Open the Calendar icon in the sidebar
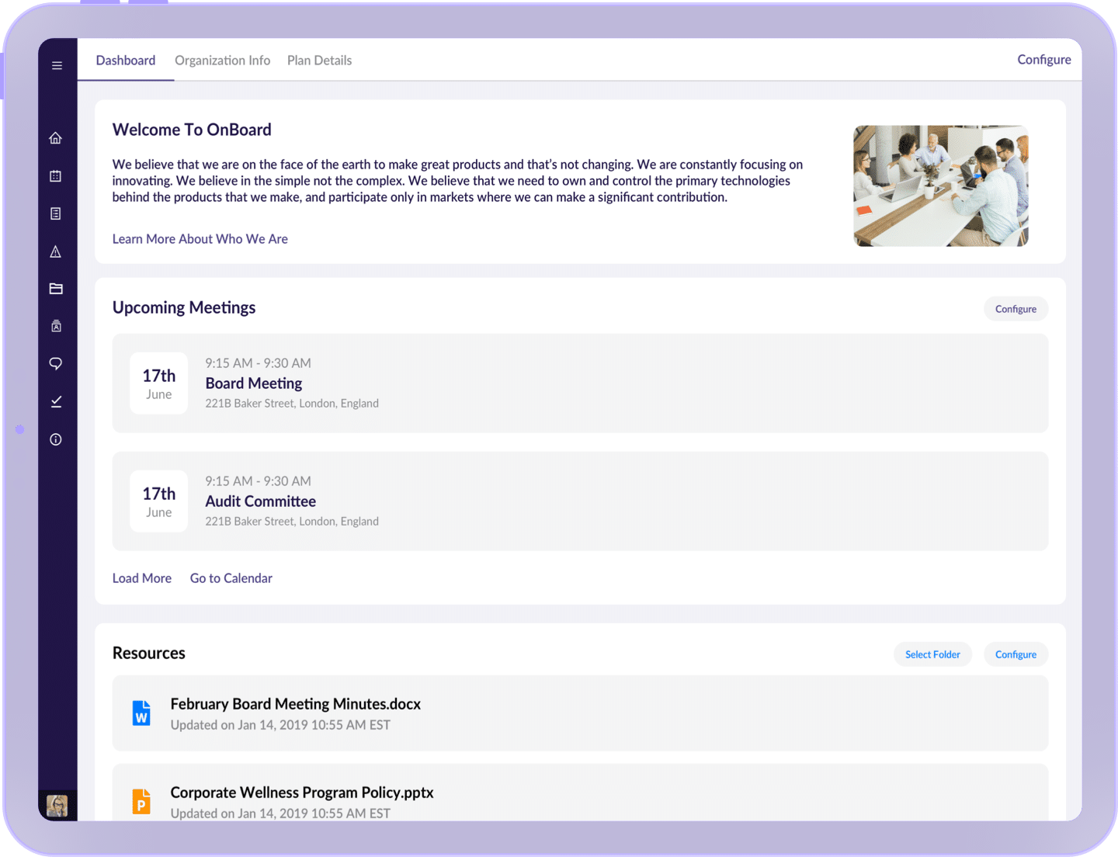 [x=56, y=176]
